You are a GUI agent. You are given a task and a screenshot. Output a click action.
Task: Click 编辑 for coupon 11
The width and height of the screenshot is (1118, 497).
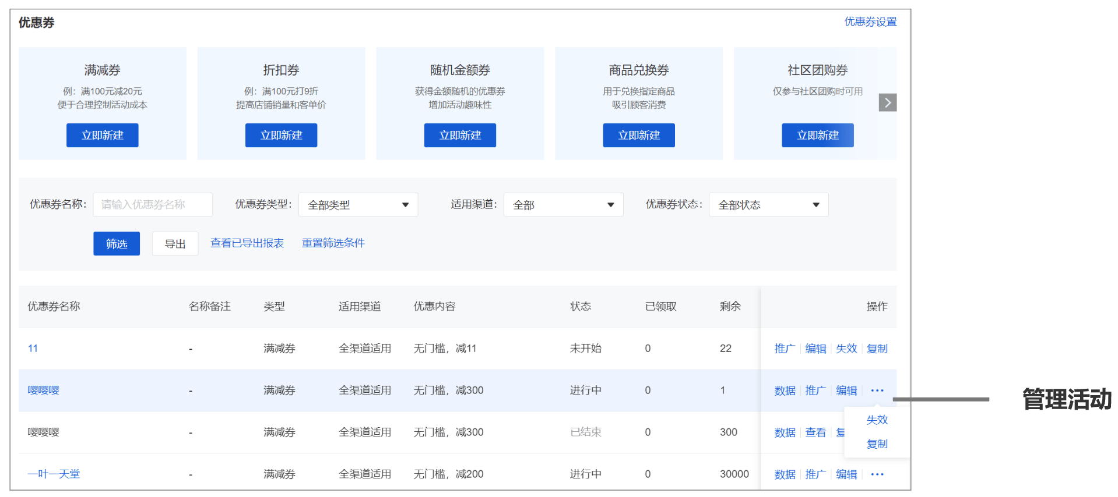click(815, 349)
